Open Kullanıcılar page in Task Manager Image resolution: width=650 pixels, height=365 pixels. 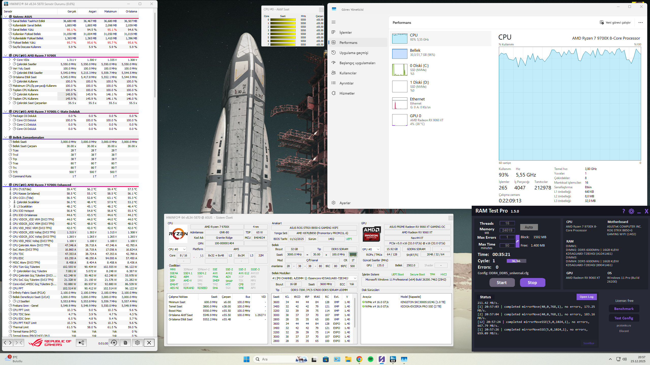point(358,73)
